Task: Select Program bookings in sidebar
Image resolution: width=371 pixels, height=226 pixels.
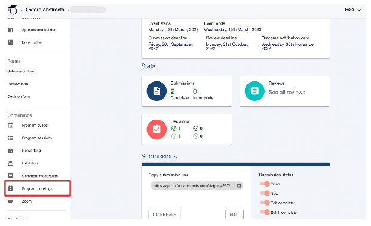Action: pos(37,188)
